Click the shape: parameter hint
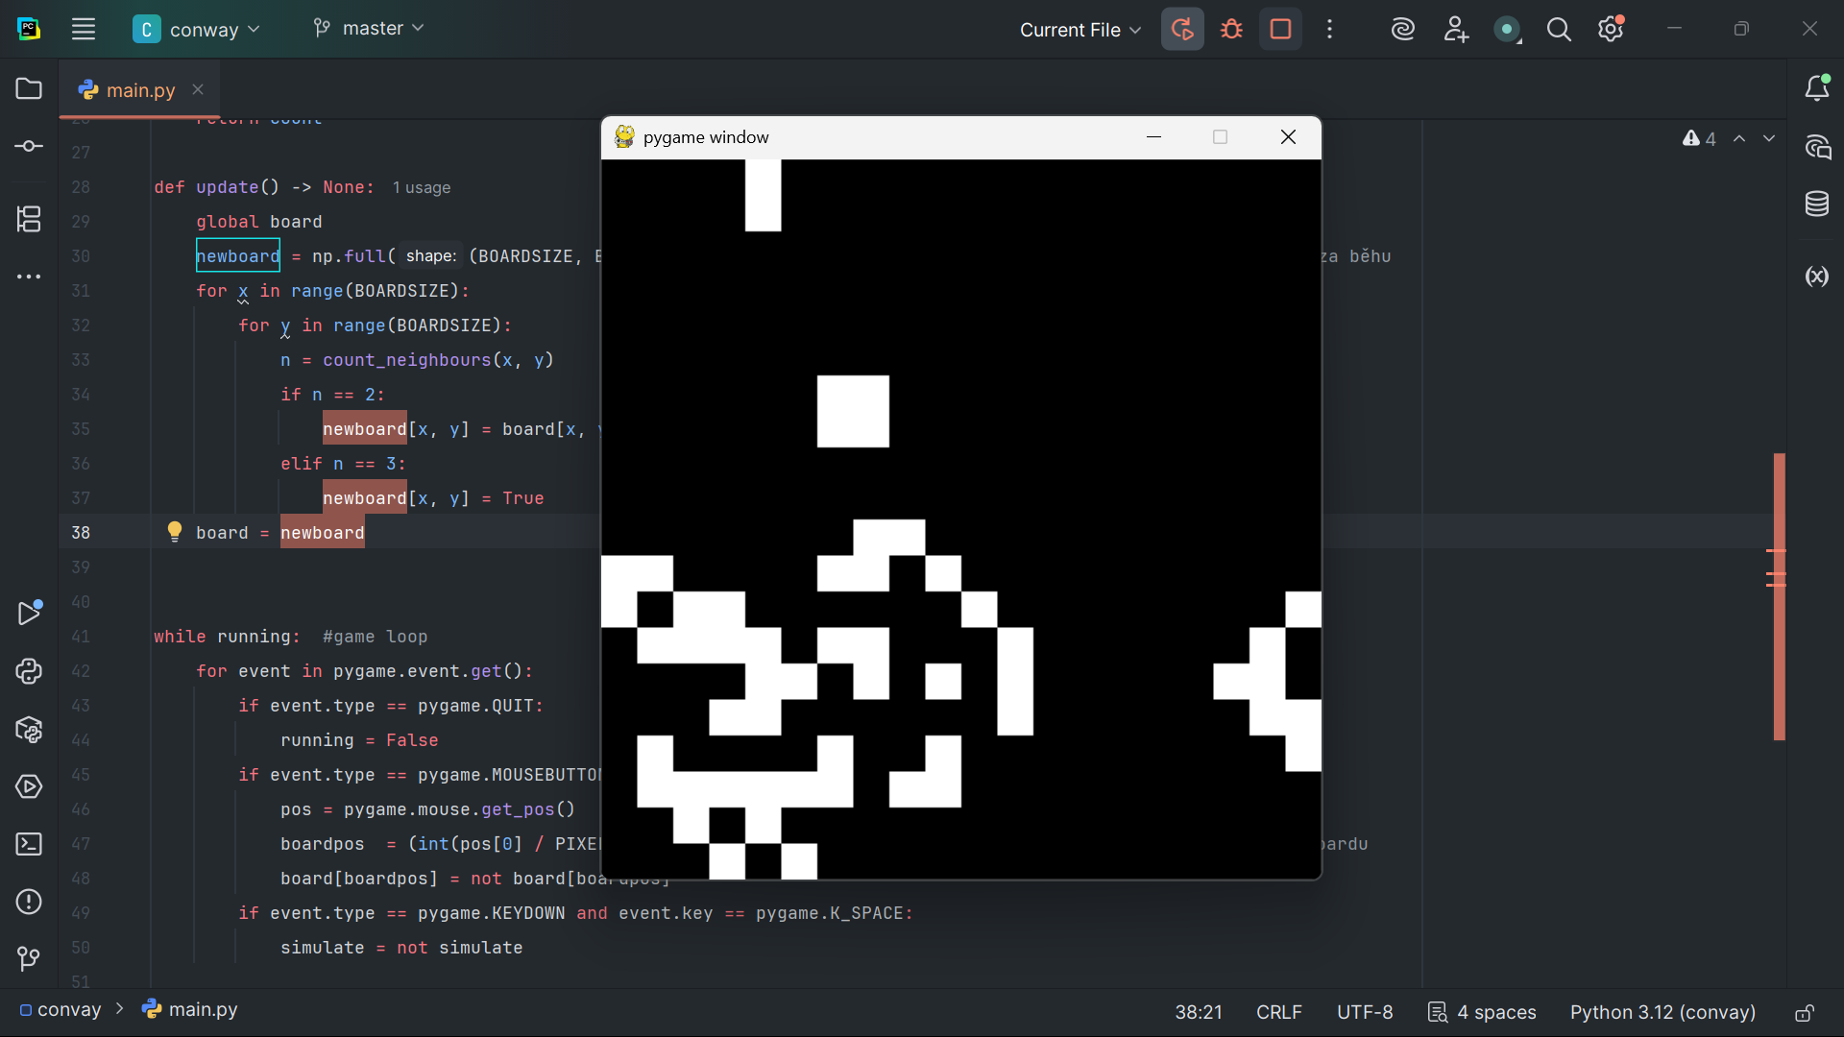 [431, 256]
